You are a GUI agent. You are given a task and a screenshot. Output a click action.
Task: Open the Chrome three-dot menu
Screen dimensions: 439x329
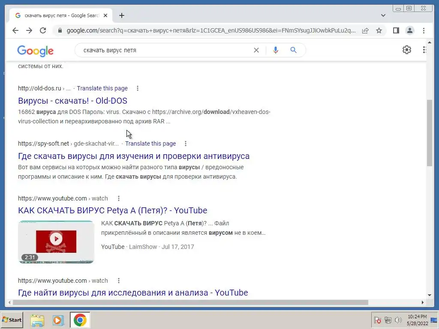tap(424, 30)
